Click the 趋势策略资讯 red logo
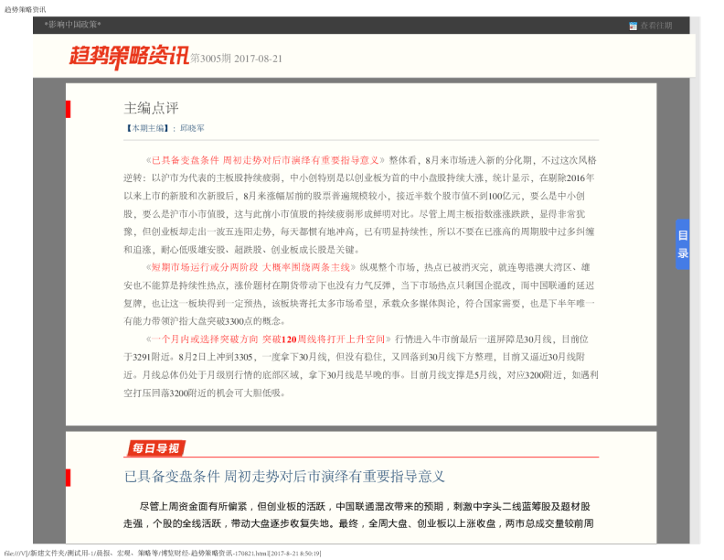 129,57
